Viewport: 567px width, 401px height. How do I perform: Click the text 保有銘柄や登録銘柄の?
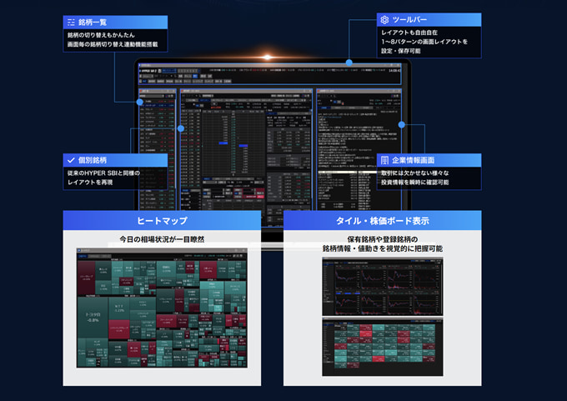pos(382,239)
